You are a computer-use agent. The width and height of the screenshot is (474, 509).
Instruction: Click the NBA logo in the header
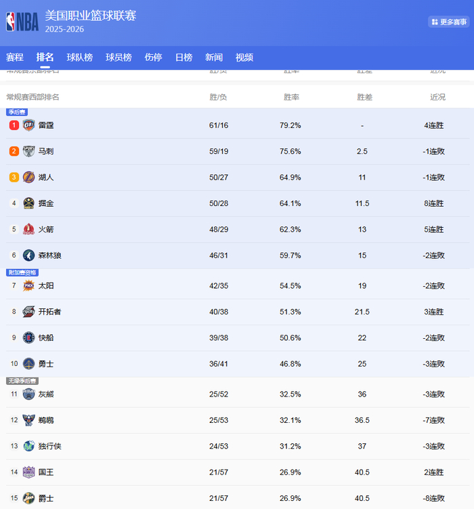[x=22, y=22]
